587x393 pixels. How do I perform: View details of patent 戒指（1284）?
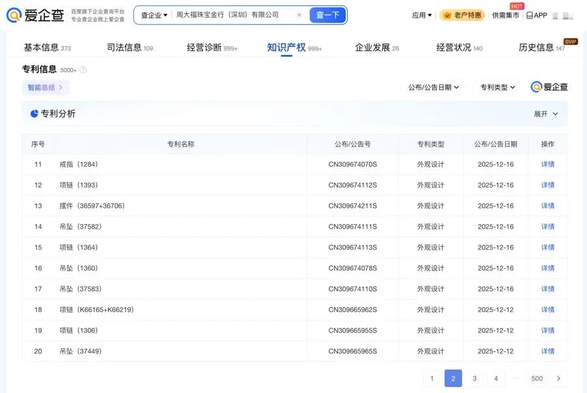click(547, 164)
